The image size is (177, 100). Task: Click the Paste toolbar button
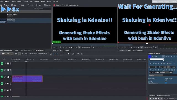48,5
